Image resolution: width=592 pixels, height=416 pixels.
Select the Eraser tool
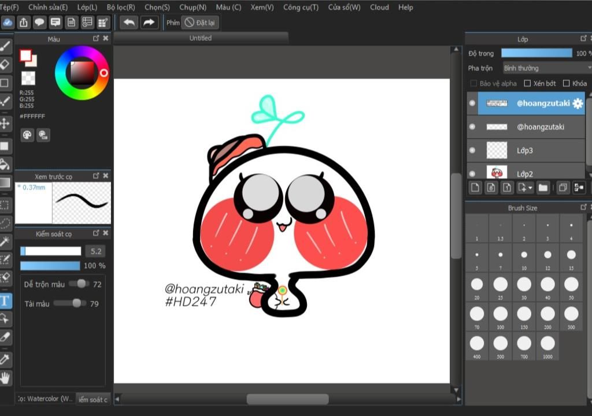[x=5, y=65]
